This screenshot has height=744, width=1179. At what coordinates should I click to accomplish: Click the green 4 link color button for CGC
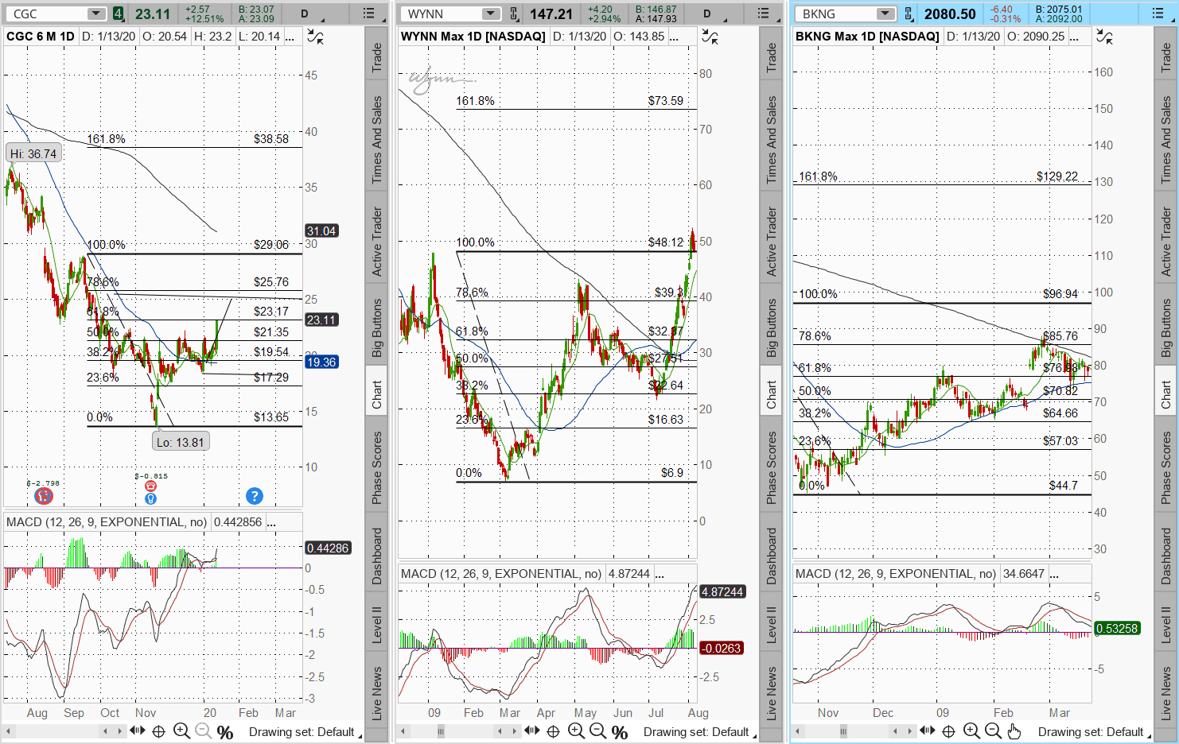[118, 14]
